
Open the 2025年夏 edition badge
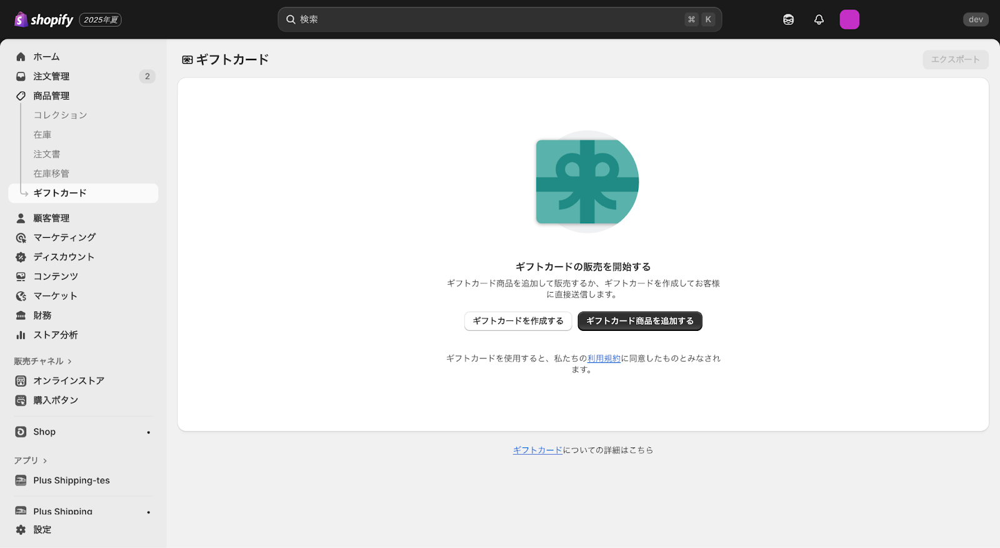(x=101, y=20)
